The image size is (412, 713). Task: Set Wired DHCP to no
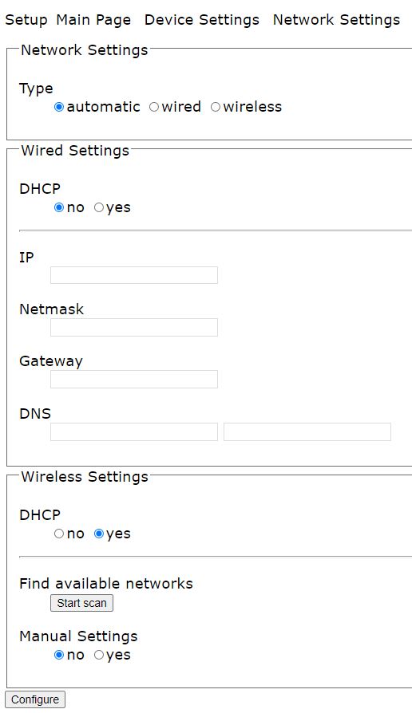59,207
